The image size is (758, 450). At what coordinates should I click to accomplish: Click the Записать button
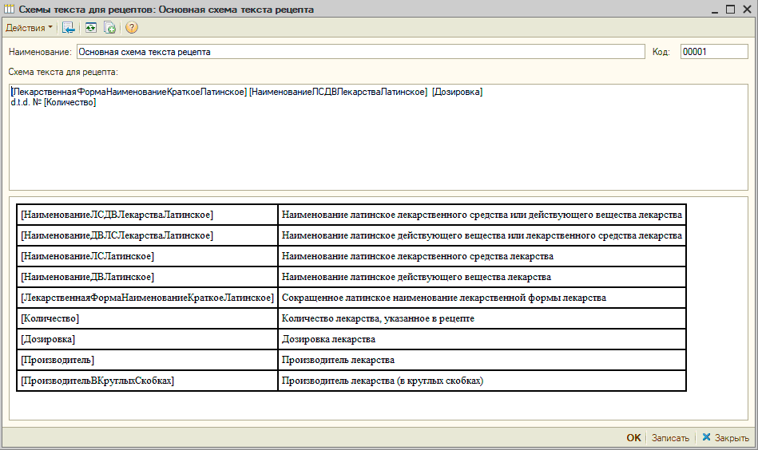pyautogui.click(x=669, y=438)
